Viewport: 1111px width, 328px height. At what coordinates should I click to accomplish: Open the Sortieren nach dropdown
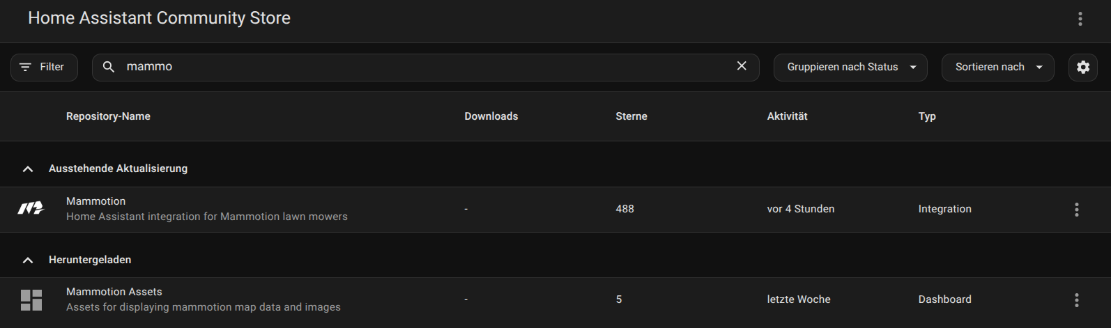pyautogui.click(x=997, y=68)
